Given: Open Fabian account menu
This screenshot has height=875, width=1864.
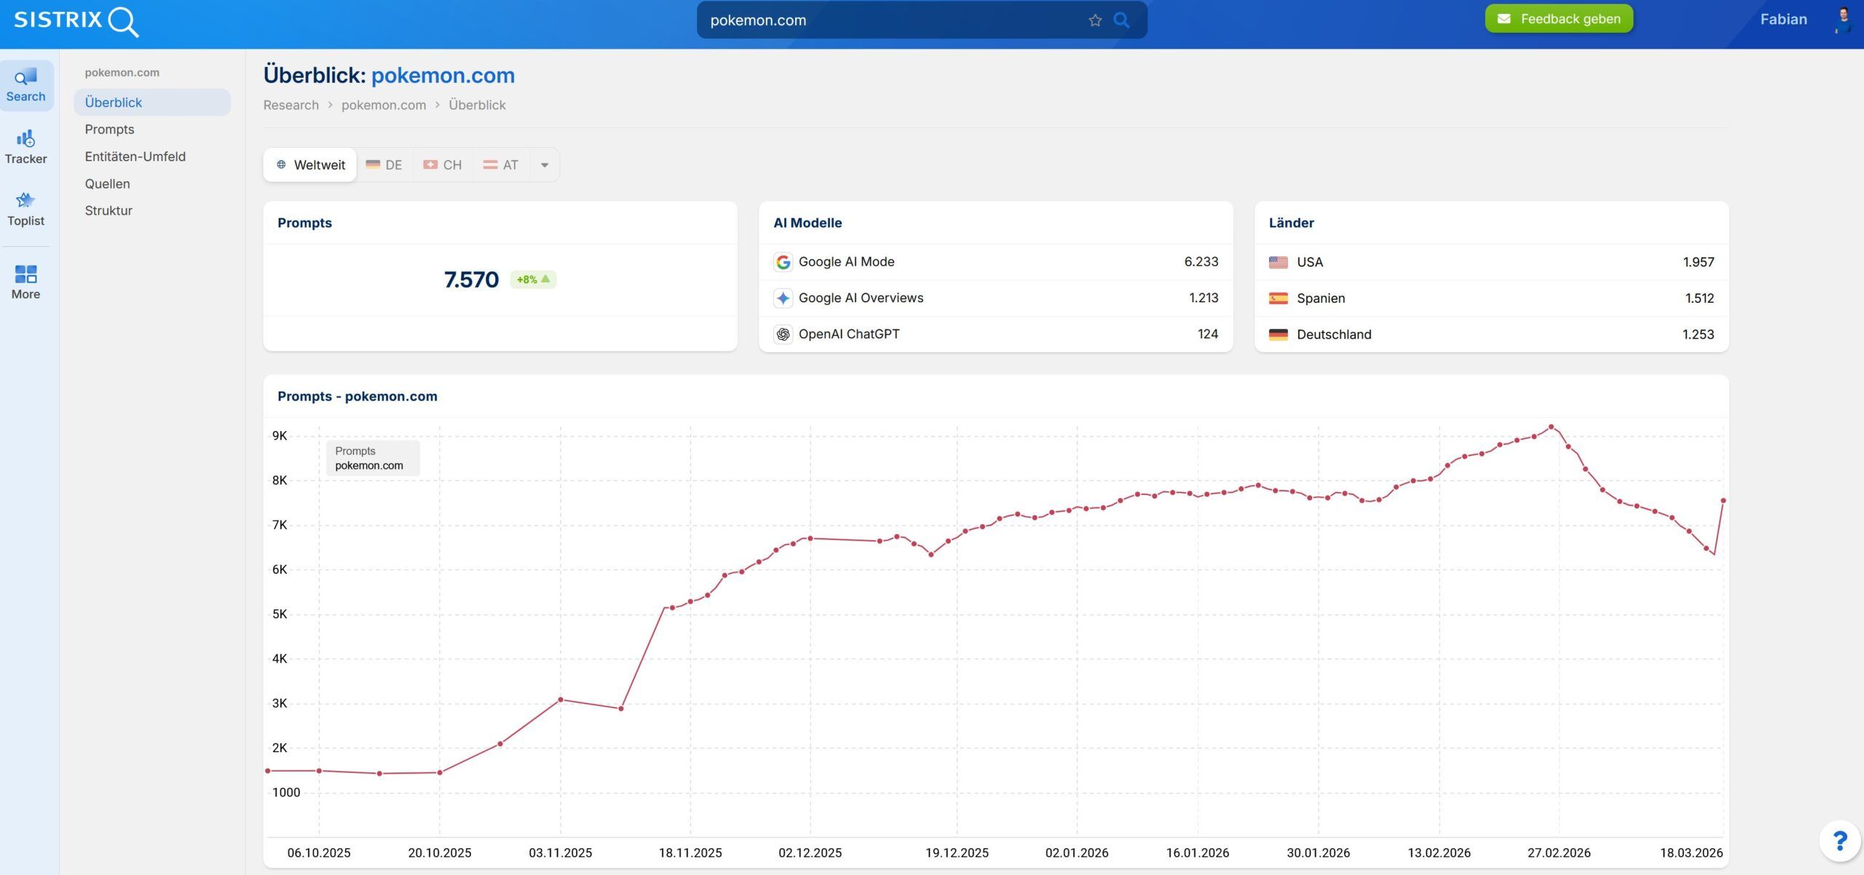Looking at the screenshot, I should pyautogui.click(x=1783, y=20).
